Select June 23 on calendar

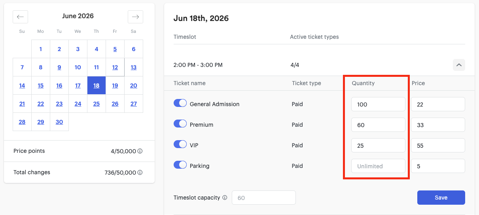click(59, 104)
